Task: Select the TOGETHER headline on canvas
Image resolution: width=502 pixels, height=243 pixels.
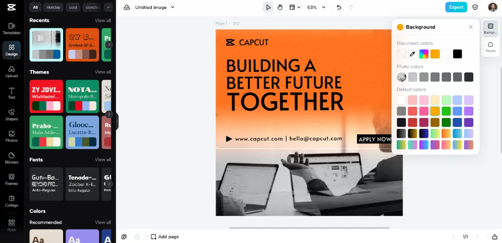Action: pyautogui.click(x=285, y=102)
